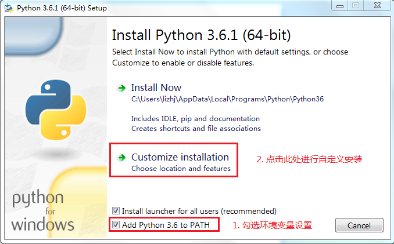Click the red annotation numbered 1
Screen dimensions: 394x244
(273, 225)
